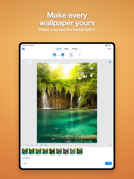The height and width of the screenshot is (179, 134).
Task: Apply the Cool filter
Action: 45,151
